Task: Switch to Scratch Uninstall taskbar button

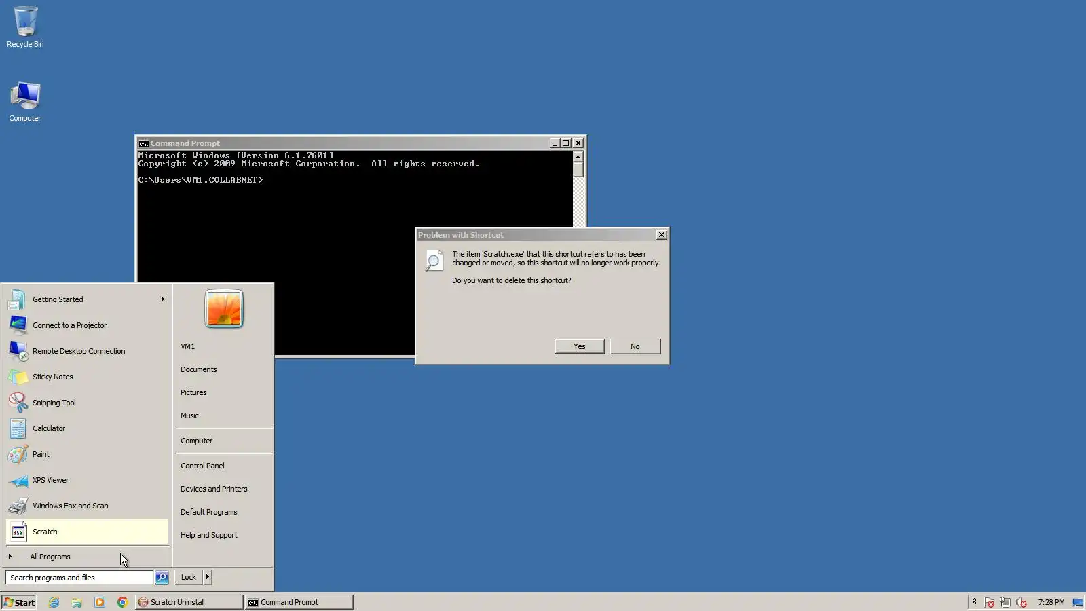Action: [x=189, y=602]
